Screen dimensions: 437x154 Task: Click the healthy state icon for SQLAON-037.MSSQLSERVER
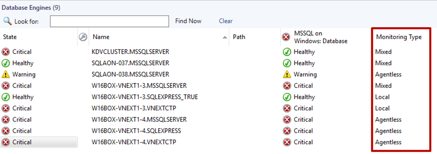click(6, 63)
